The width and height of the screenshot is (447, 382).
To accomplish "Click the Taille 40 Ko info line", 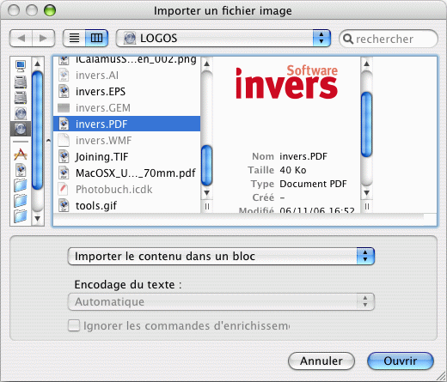I will pyautogui.click(x=277, y=170).
